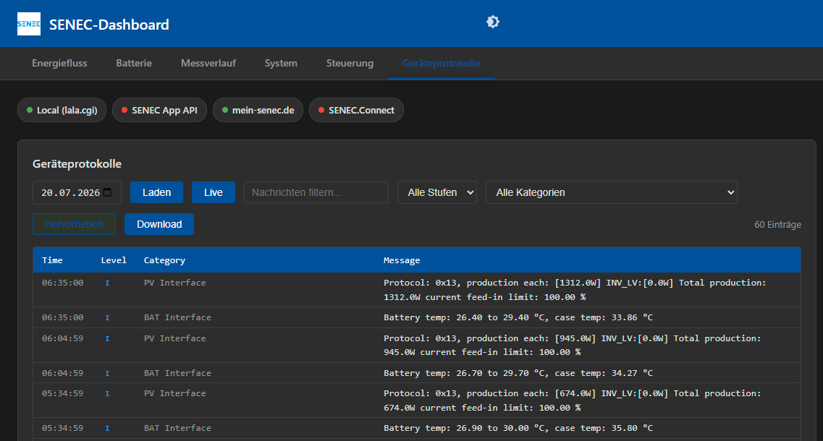
Task: Open the Alle Stufen dropdown
Action: pyautogui.click(x=436, y=192)
